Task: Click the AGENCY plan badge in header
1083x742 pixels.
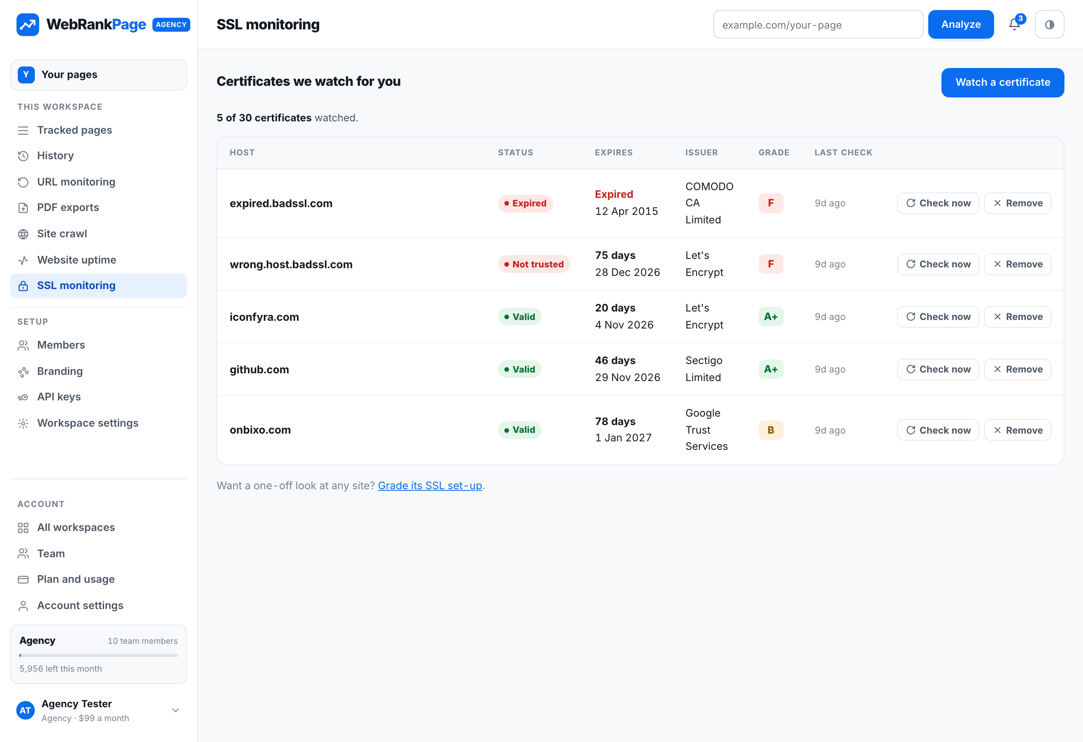Action: pos(171,25)
